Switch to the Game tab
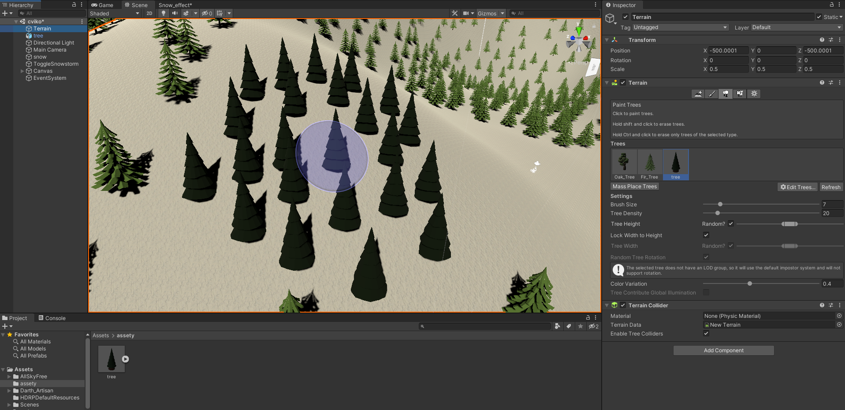The width and height of the screenshot is (845, 410). (x=102, y=5)
